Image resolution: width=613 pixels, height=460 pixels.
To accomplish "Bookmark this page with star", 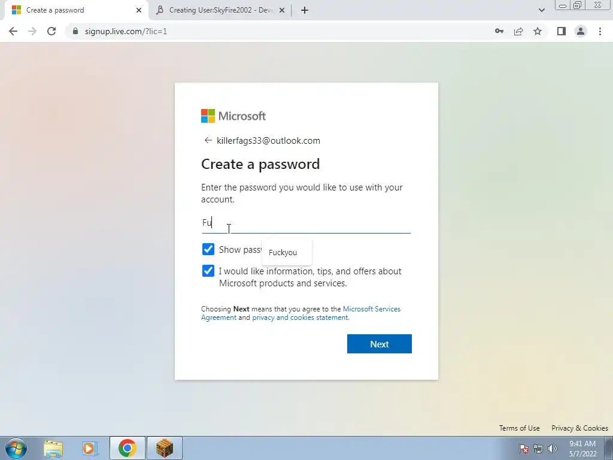I will click(x=538, y=31).
